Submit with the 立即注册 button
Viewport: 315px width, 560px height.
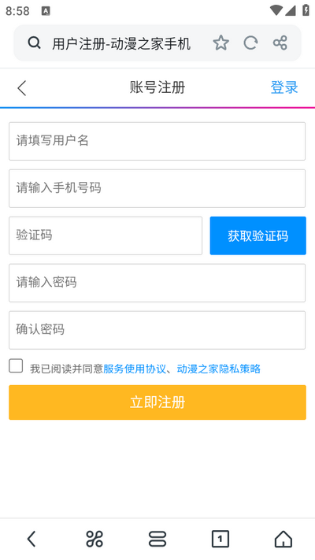pos(157,402)
